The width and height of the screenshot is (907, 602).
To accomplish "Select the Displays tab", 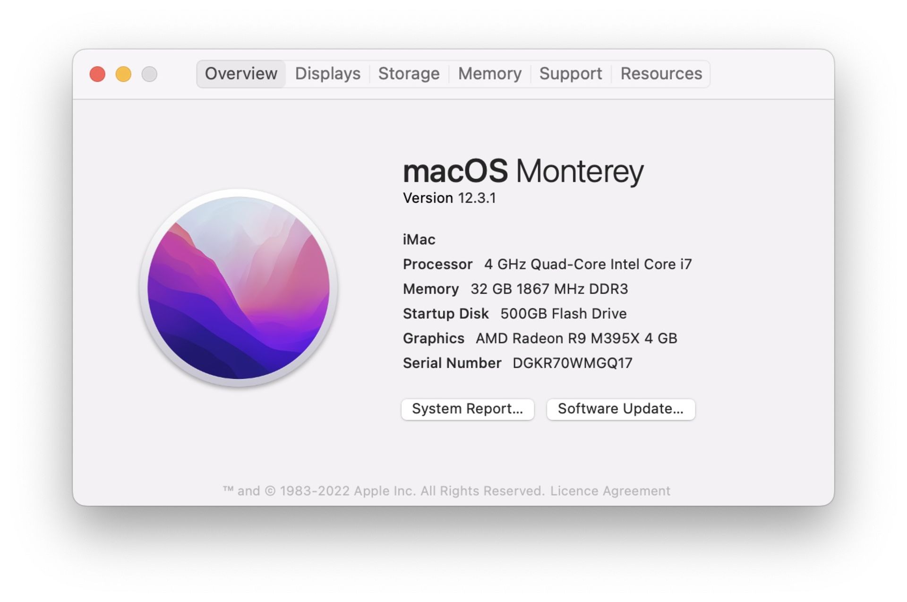I will click(328, 73).
